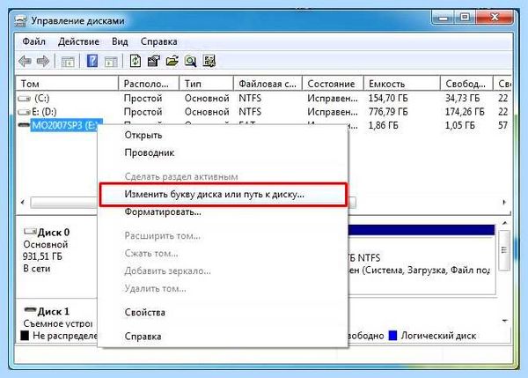Click drive icon beside E: (D:) volume
The height and width of the screenshot is (378, 528).
click(25, 112)
